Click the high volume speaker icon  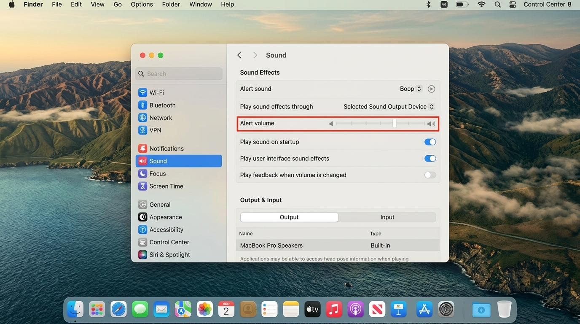(431, 124)
